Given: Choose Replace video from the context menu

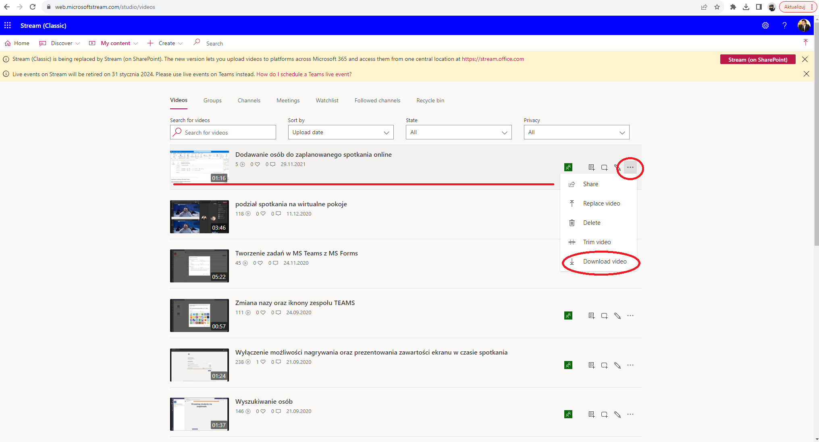Looking at the screenshot, I should 599,203.
